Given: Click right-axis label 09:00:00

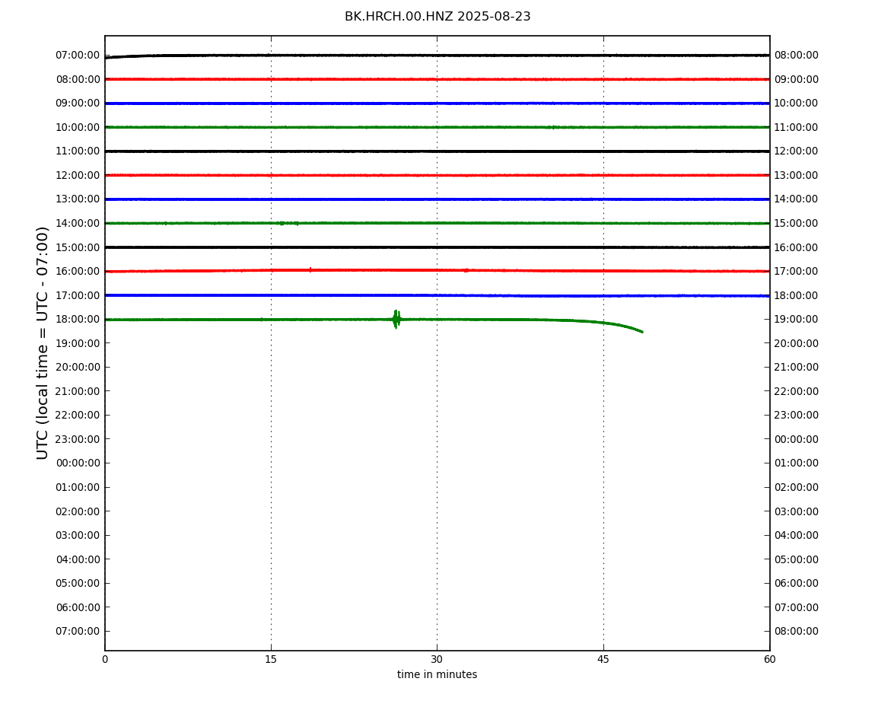Looking at the screenshot, I should 797,79.
